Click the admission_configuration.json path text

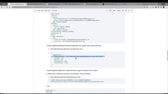coord(66,49)
